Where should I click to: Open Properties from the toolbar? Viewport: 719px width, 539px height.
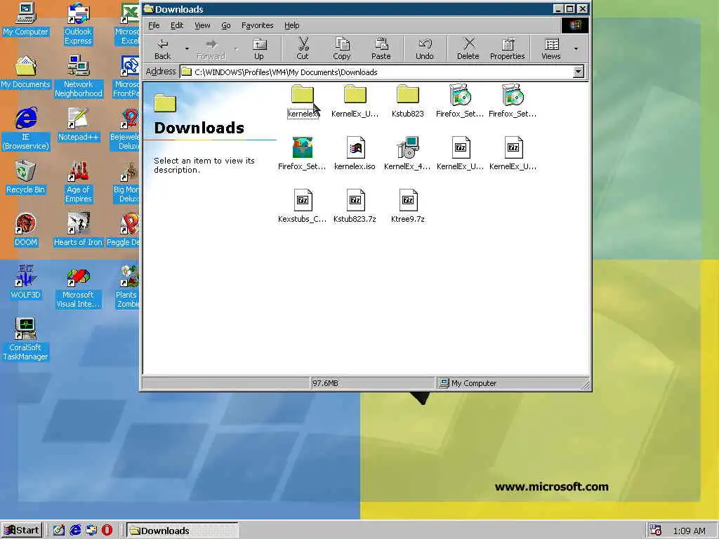point(507,48)
